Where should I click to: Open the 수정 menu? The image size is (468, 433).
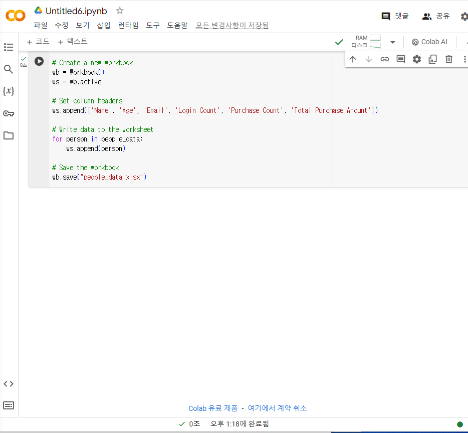pyautogui.click(x=62, y=26)
